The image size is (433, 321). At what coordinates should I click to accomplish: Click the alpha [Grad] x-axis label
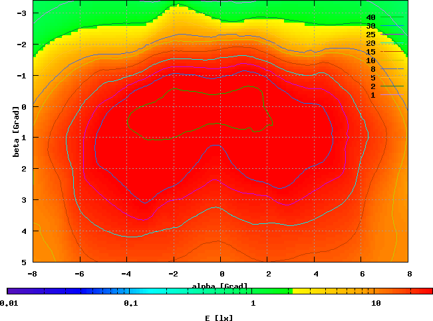[220, 286]
